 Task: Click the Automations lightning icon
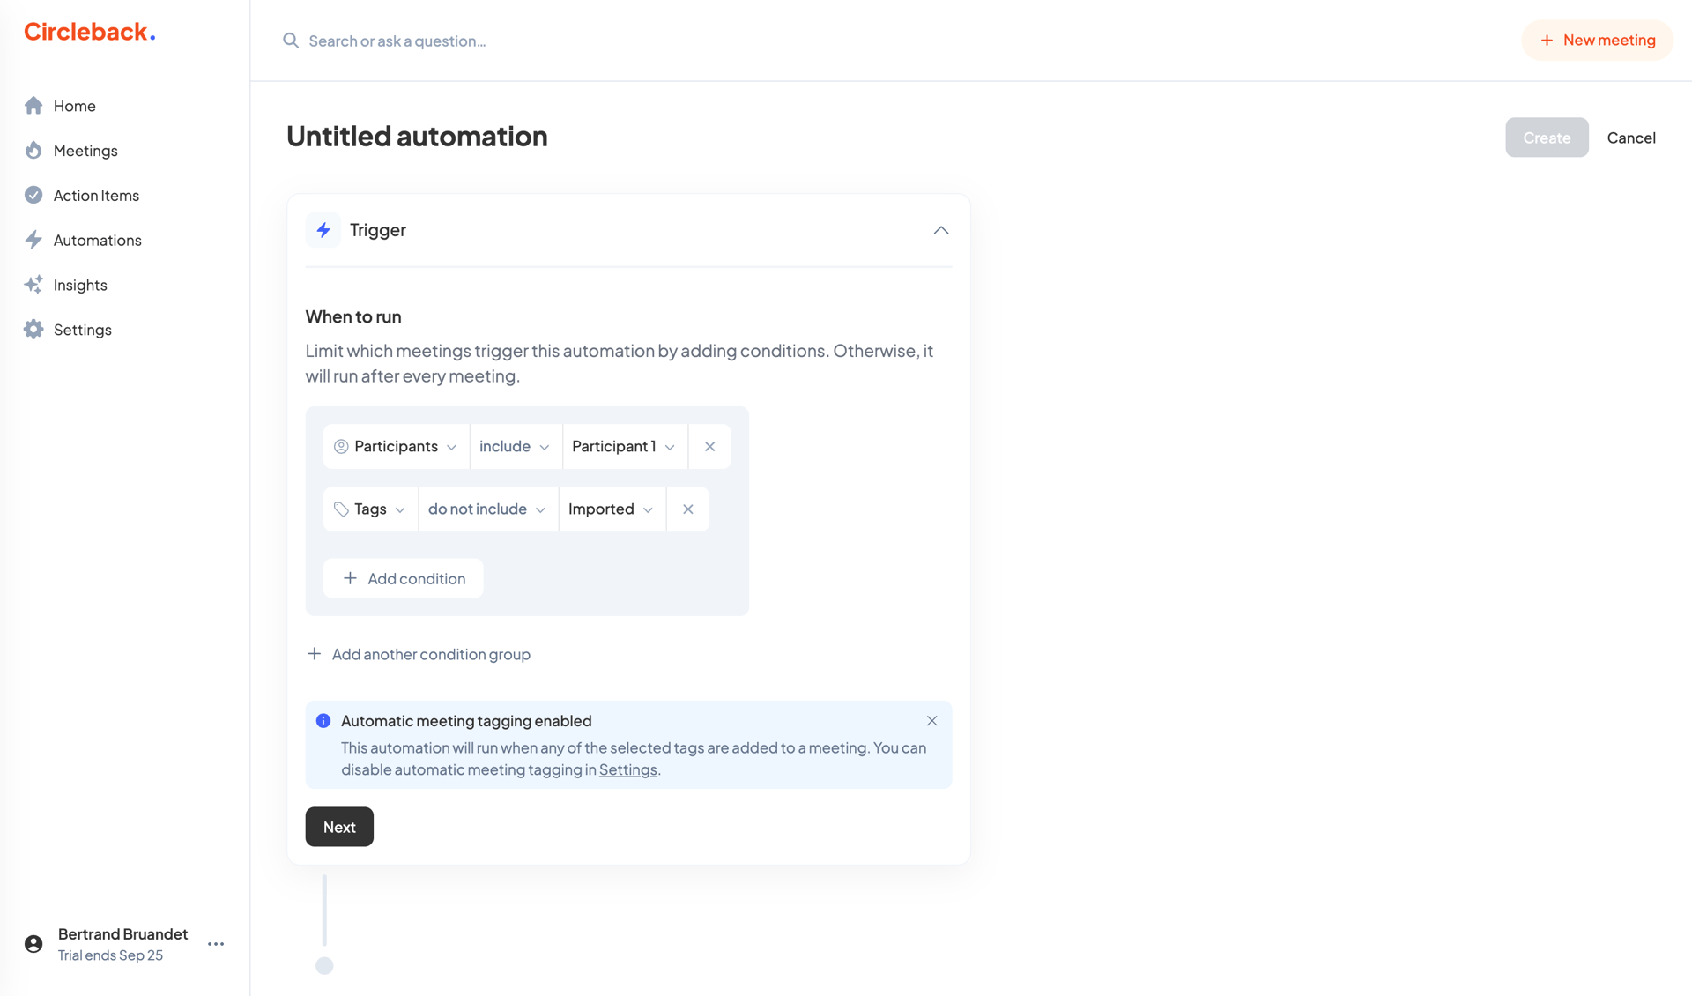(33, 240)
